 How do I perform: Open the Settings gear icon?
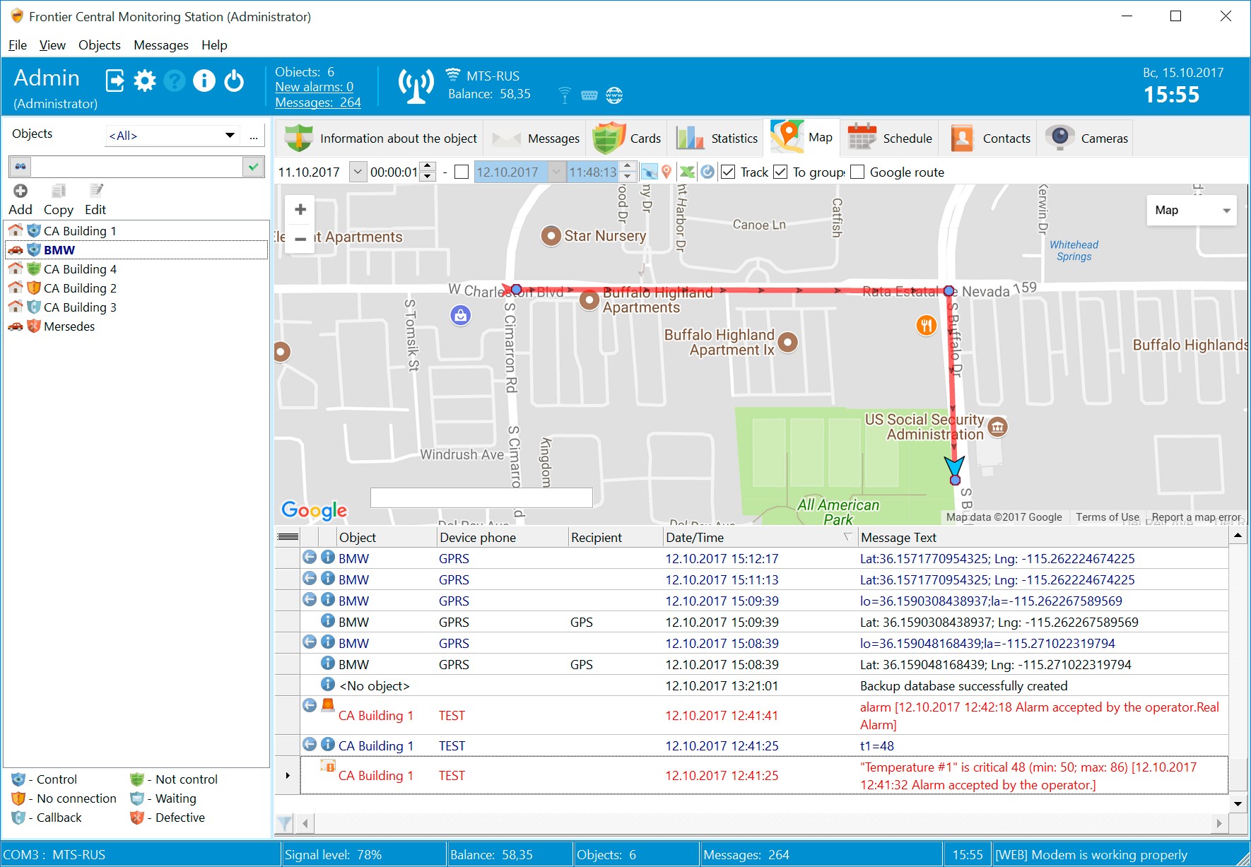coord(145,80)
